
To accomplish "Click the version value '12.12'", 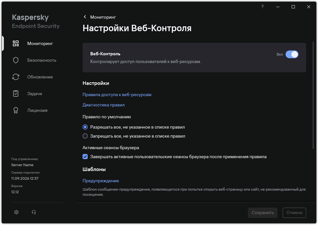I will (15, 192).
